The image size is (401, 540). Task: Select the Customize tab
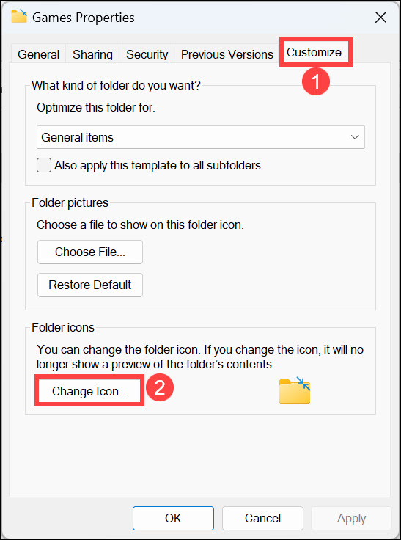316,52
